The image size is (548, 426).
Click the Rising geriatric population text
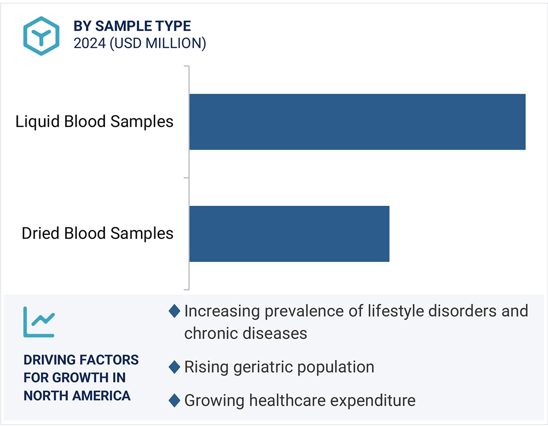[279, 367]
